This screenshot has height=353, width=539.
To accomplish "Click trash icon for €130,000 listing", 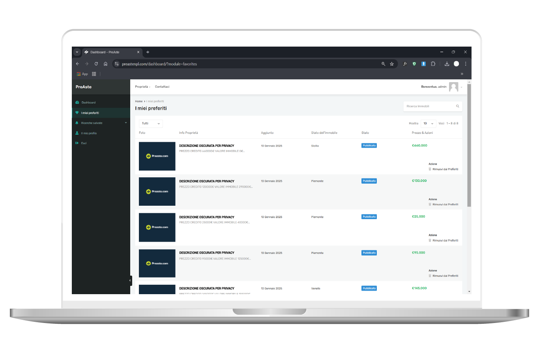I will click(x=430, y=205).
